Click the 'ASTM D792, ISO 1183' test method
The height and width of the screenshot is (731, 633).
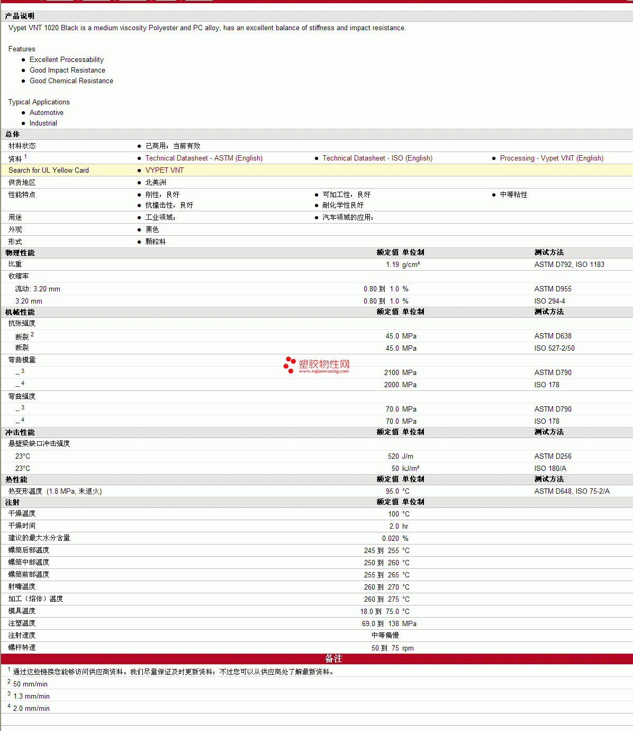(569, 264)
